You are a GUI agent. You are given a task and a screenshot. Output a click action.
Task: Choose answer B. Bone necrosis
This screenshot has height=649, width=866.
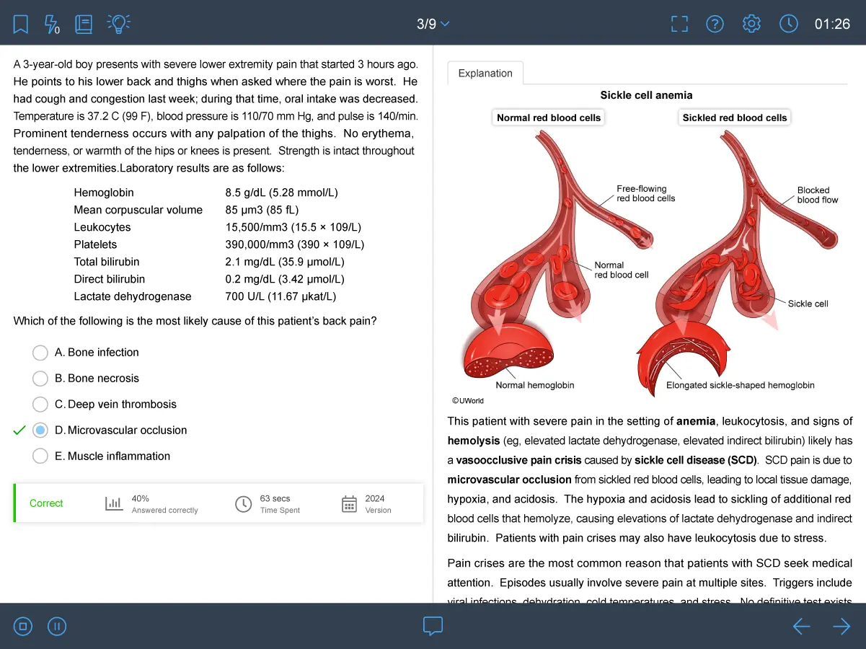(x=40, y=379)
